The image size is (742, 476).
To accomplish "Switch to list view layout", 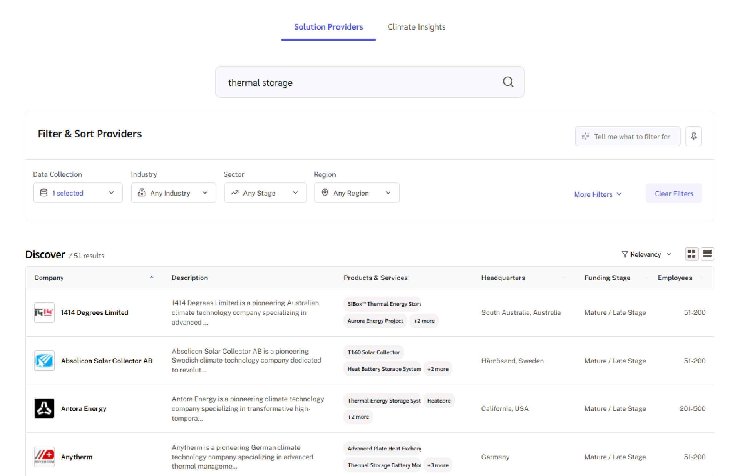I will [x=707, y=254].
